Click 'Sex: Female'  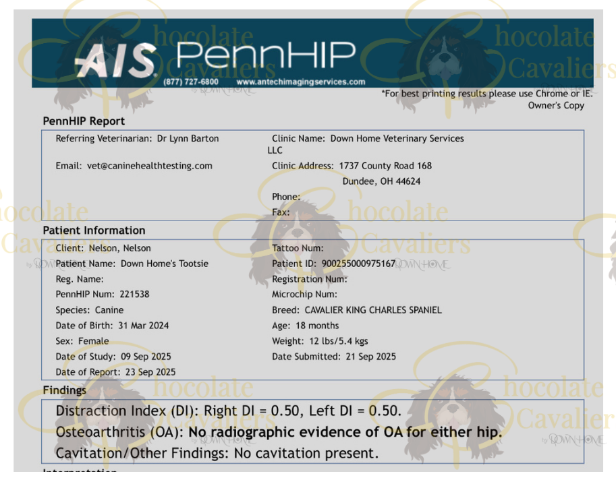(82, 341)
